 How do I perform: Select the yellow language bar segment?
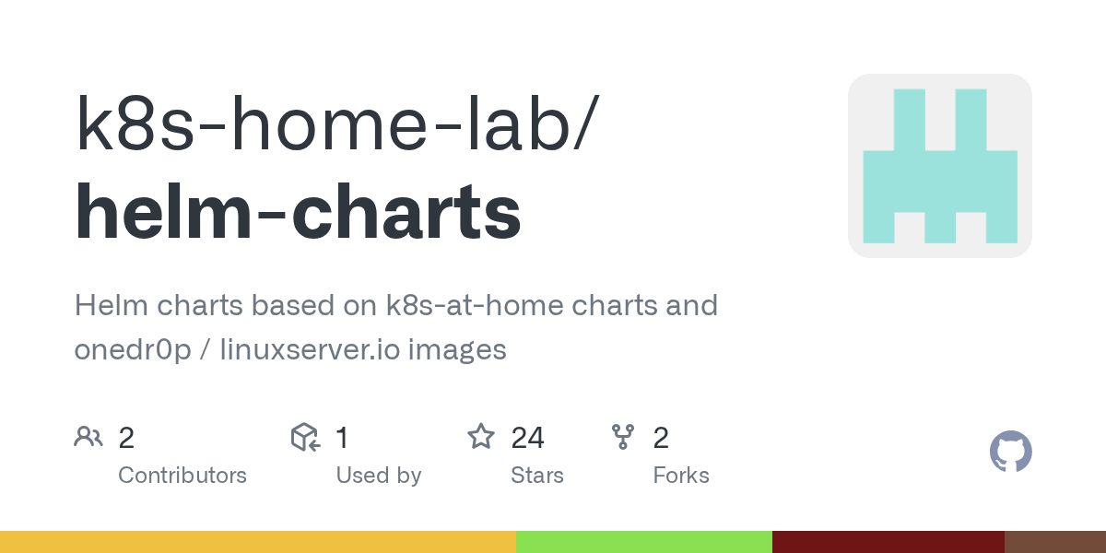pos(258,542)
